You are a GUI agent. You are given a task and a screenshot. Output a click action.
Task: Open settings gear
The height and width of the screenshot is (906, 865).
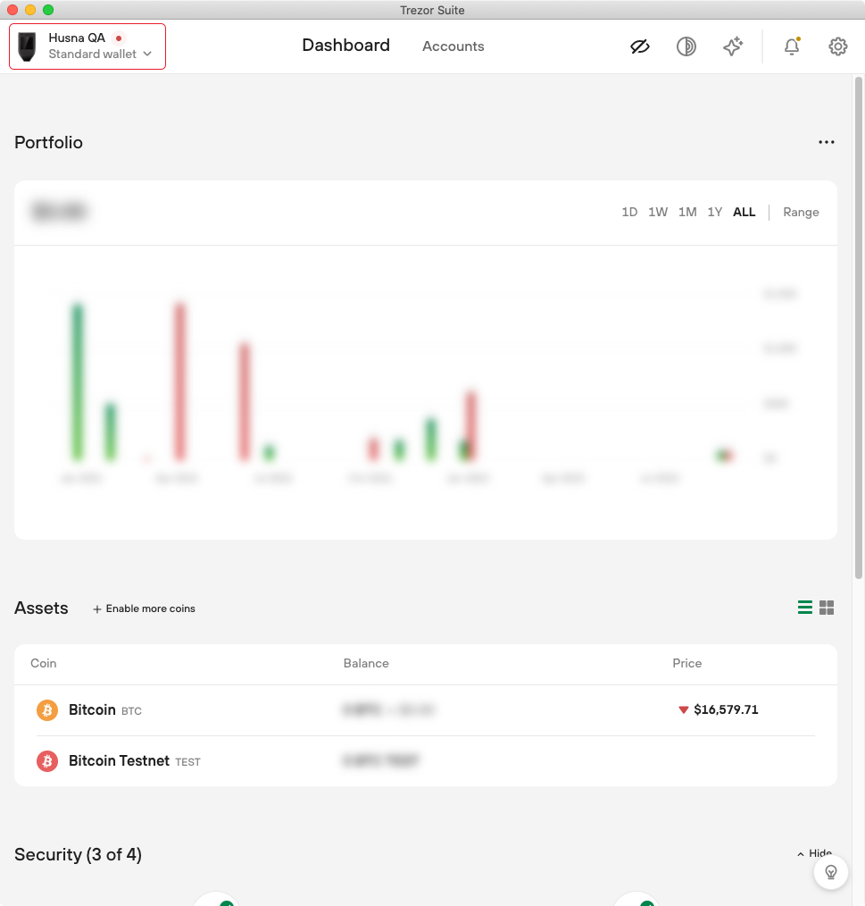click(838, 46)
